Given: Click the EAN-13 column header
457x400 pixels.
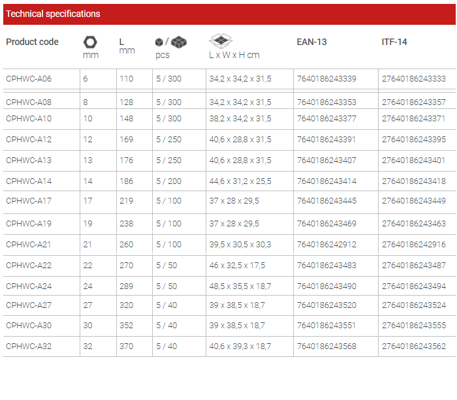Looking at the screenshot, I should tap(311, 42).
